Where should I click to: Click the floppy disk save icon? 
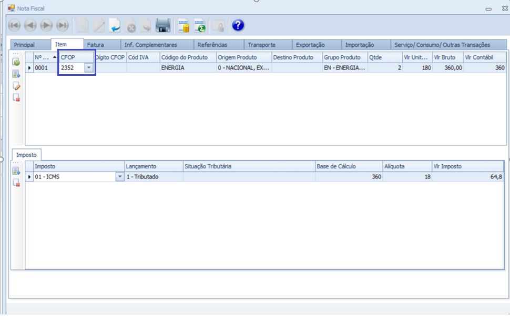pyautogui.click(x=163, y=25)
